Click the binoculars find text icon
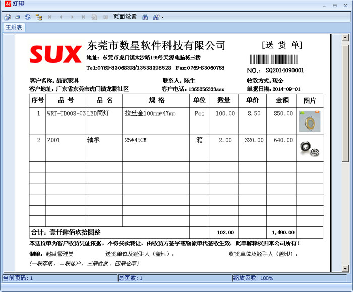353x292 pixels. (x=145, y=17)
